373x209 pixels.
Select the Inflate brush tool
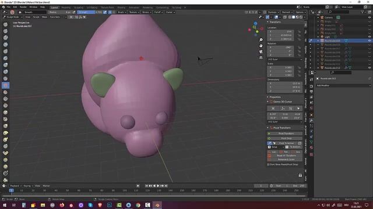tap(5, 65)
